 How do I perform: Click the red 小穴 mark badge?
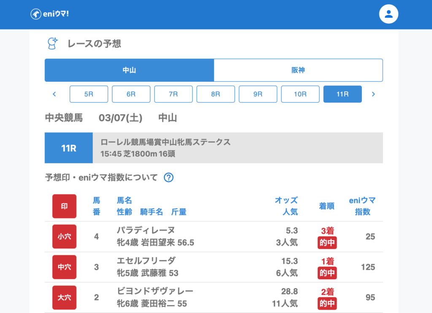(x=64, y=237)
